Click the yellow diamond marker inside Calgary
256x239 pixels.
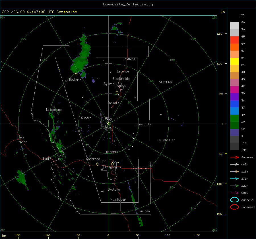[112, 164]
